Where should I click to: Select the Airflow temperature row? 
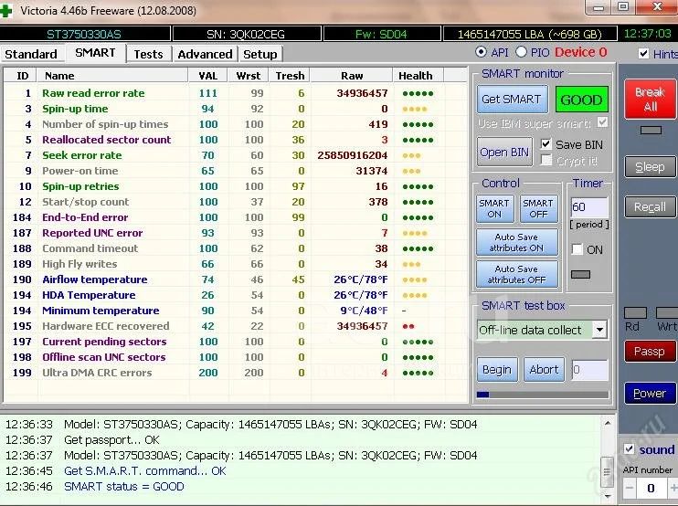tap(236, 280)
